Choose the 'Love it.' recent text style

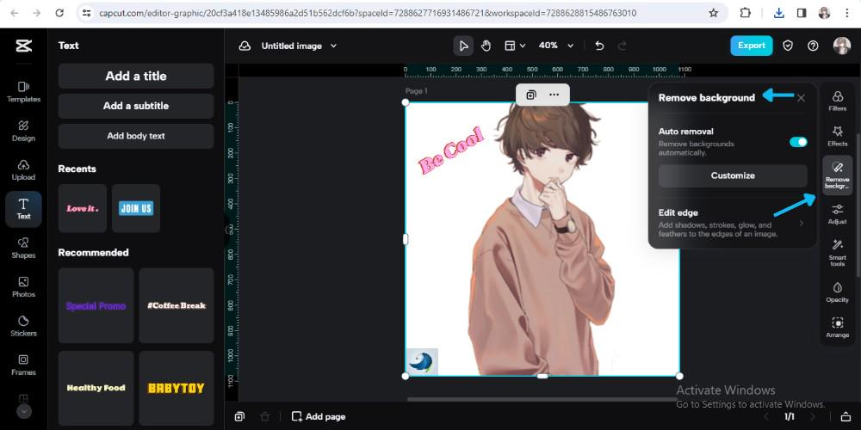click(x=83, y=208)
